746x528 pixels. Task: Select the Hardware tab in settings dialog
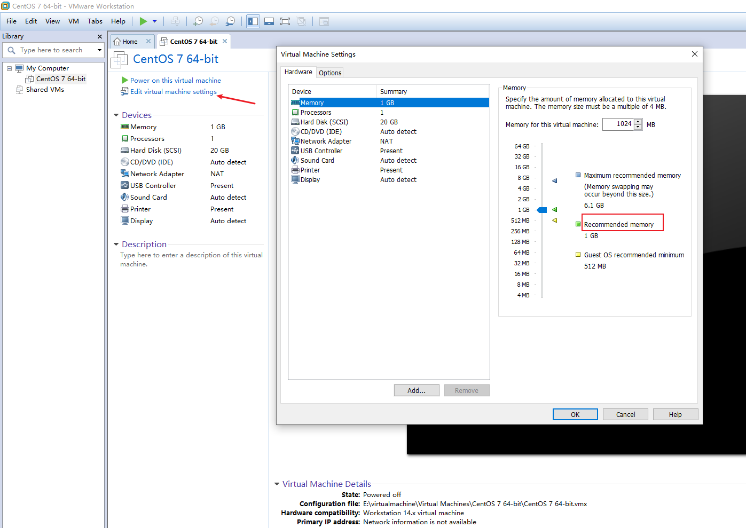click(x=299, y=72)
